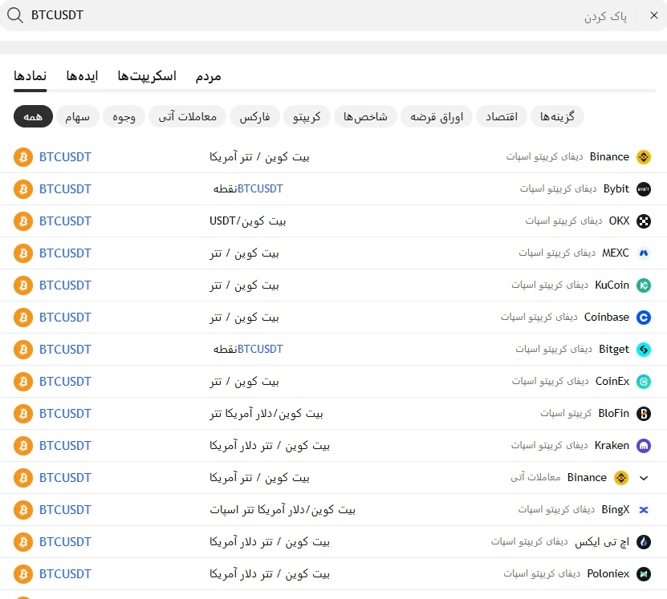
Task: Select the سهام filter chip
Action: (x=77, y=116)
